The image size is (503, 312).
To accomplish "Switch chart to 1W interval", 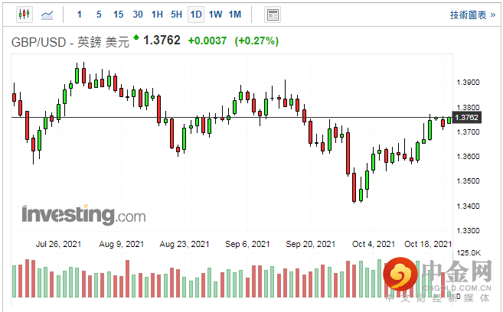I will tap(215, 15).
